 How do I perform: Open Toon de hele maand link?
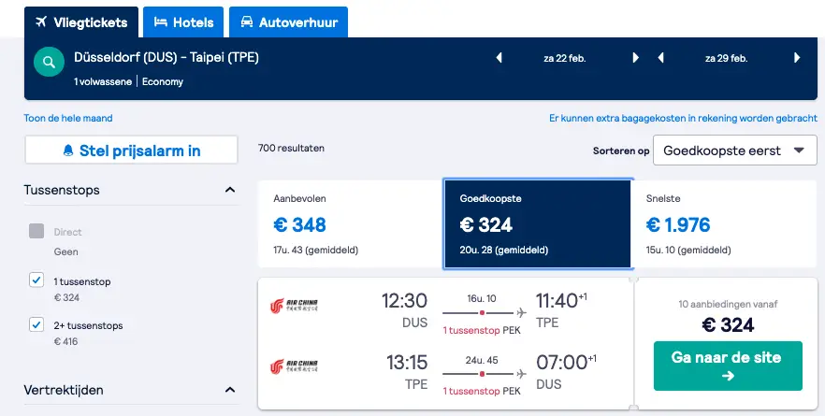68,119
